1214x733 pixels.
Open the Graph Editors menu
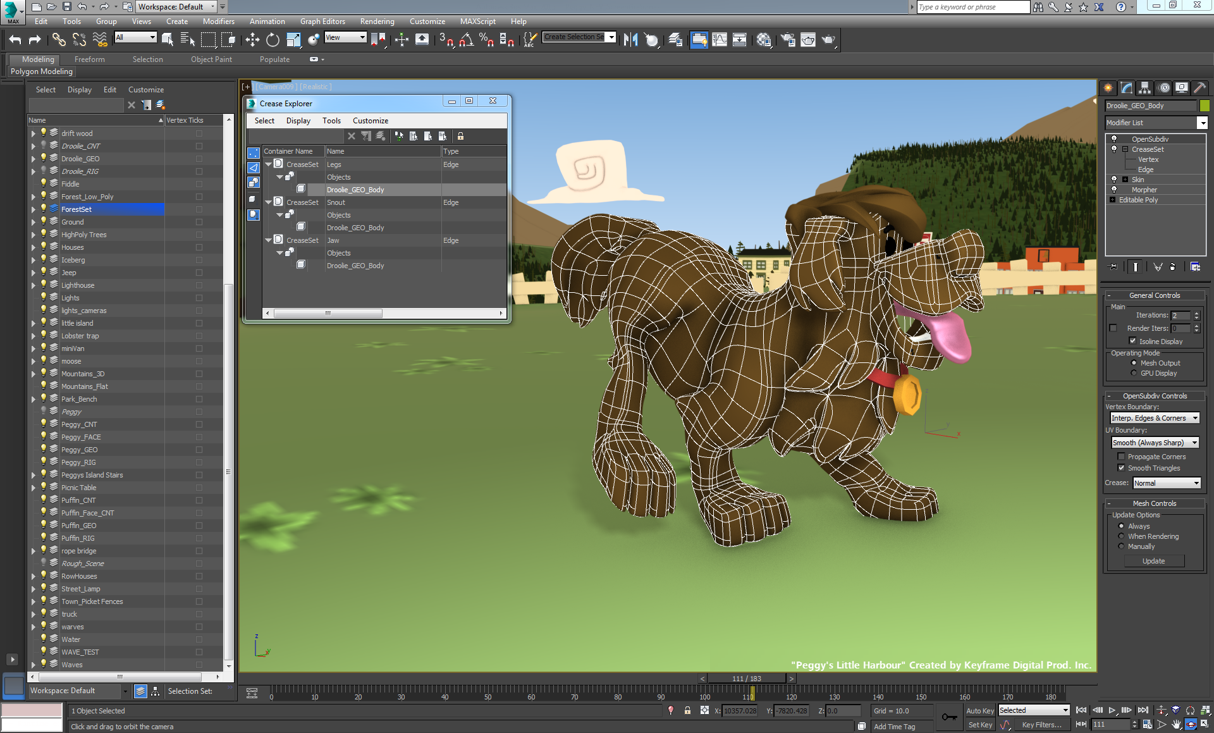coord(322,21)
